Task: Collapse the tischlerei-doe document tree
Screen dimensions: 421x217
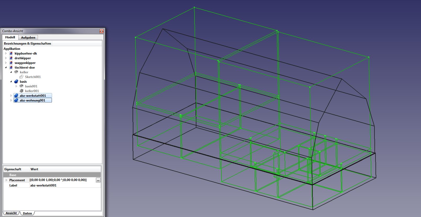Action: click(x=6, y=68)
